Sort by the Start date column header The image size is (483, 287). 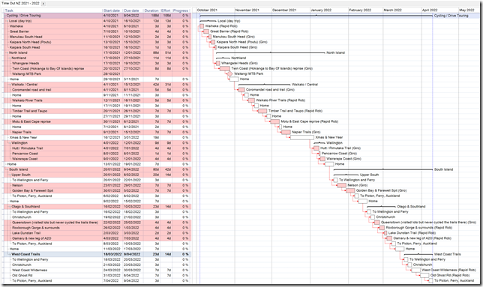[x=112, y=10]
